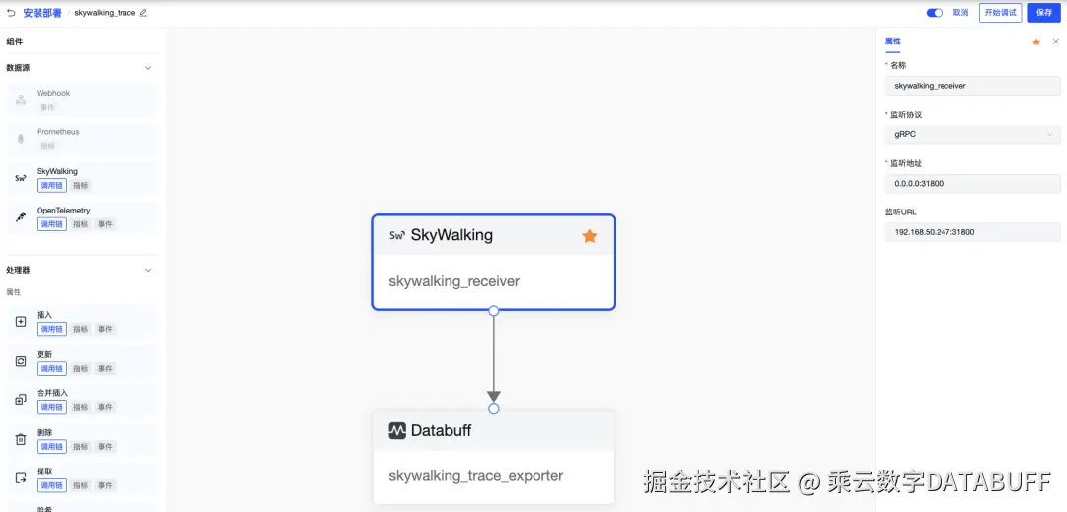
Task: Close the 属性 properties panel
Action: click(x=1055, y=42)
